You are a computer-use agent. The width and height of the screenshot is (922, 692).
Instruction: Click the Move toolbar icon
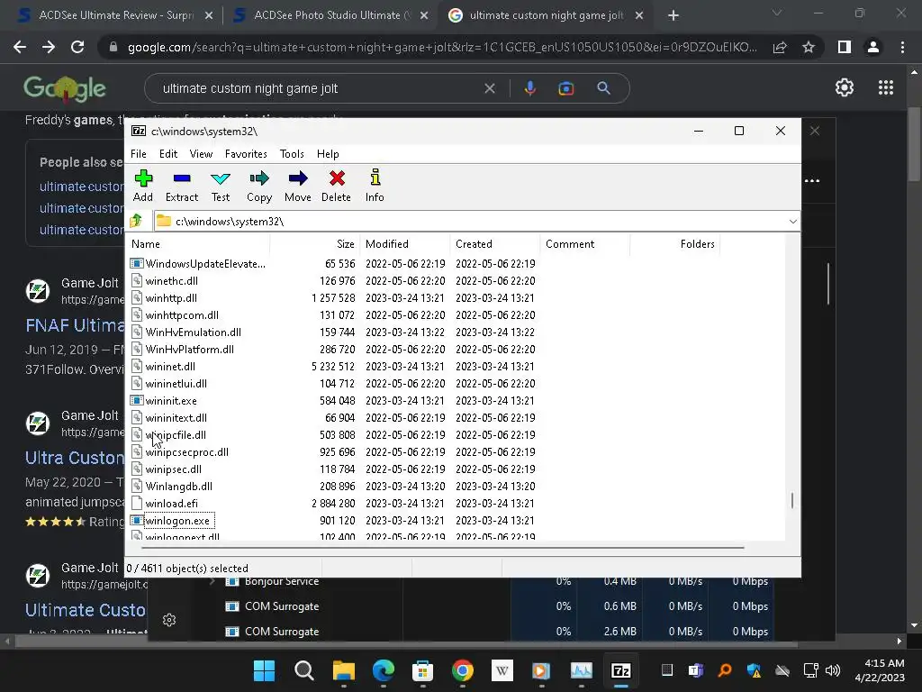coord(298,186)
